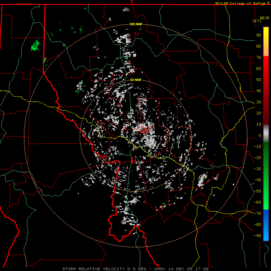Screen dimensions: 271x271
Task: Click the NEXR legend title
Action: pos(264,18)
